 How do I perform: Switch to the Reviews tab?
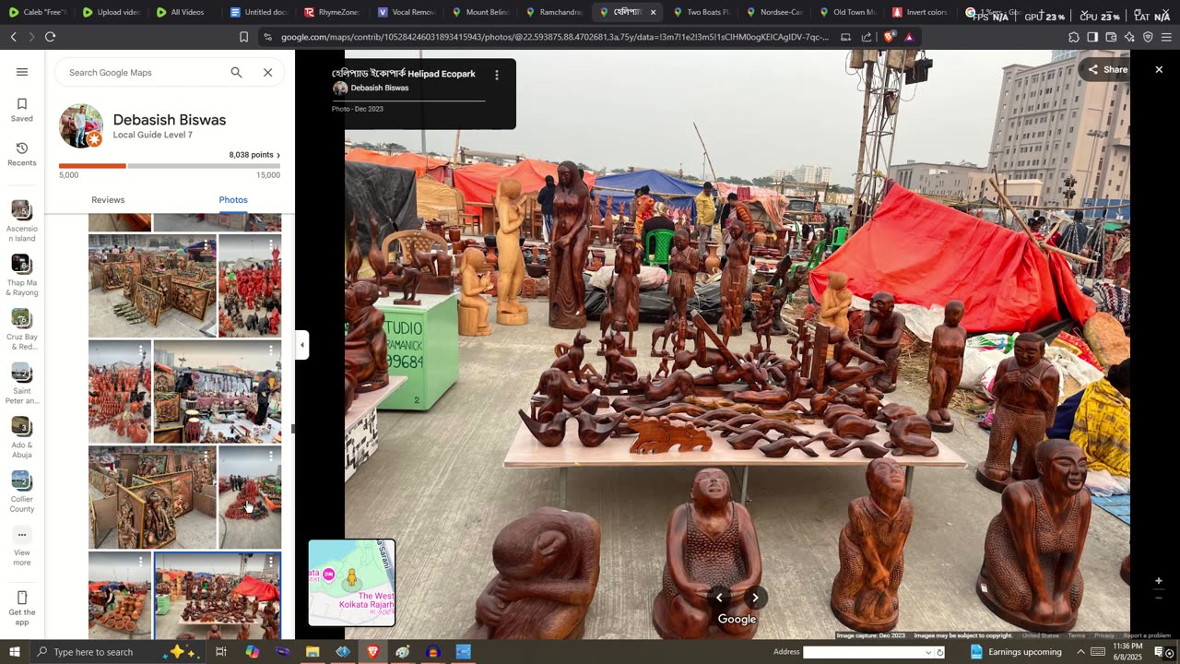tap(108, 200)
